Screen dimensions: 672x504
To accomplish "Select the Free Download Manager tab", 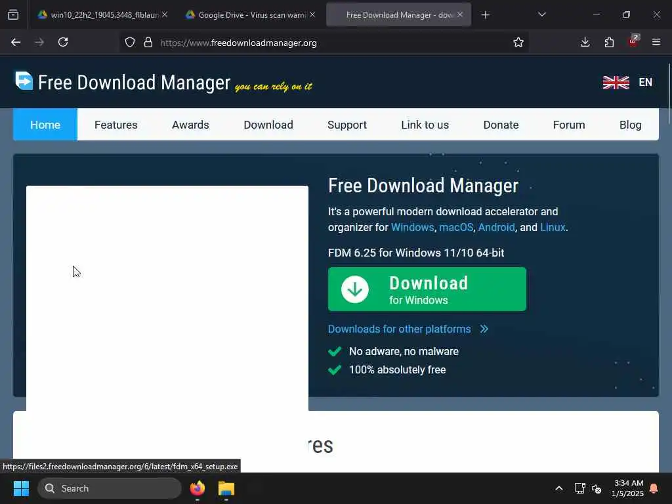I will coord(398,14).
